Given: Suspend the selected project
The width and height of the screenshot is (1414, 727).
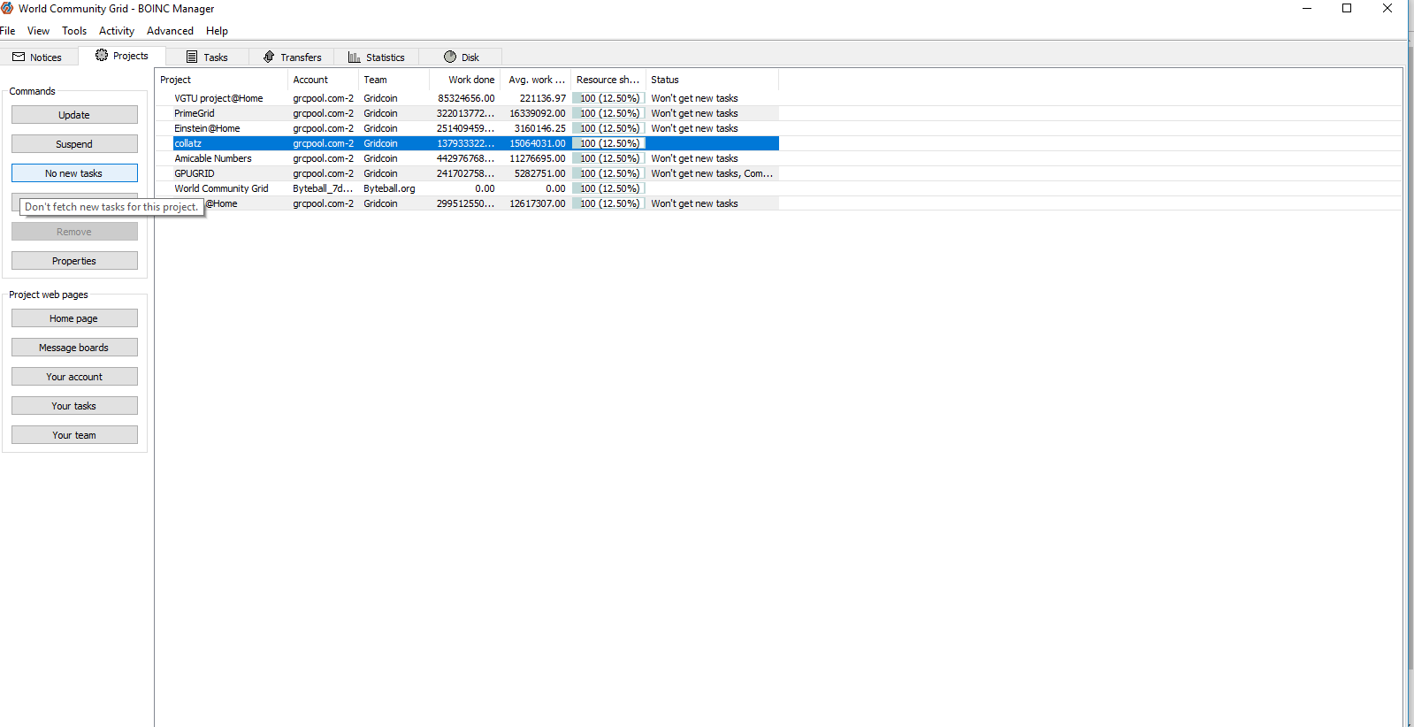Looking at the screenshot, I should pyautogui.click(x=74, y=144).
